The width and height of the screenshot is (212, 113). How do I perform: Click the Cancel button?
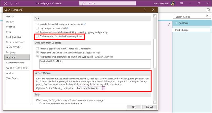click(x=149, y=107)
